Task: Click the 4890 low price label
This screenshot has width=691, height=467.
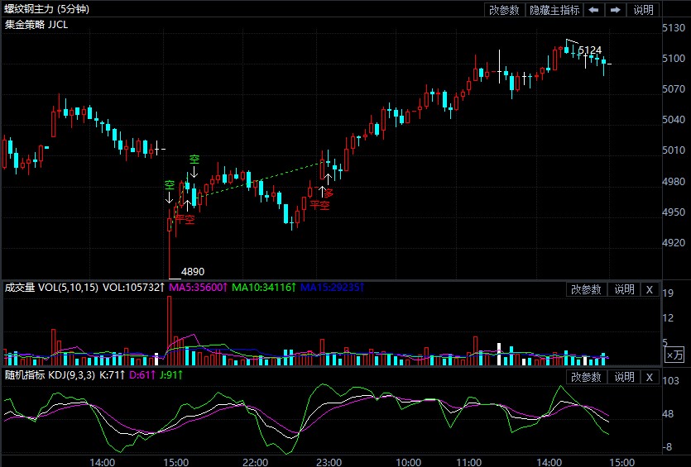Action: 192,271
